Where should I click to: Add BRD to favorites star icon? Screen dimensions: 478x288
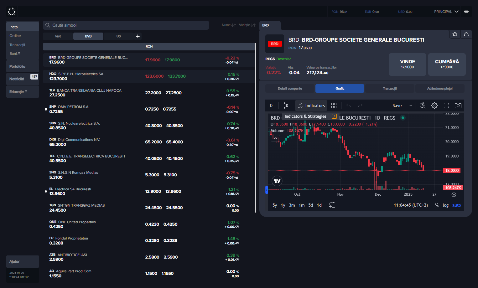tap(455, 34)
